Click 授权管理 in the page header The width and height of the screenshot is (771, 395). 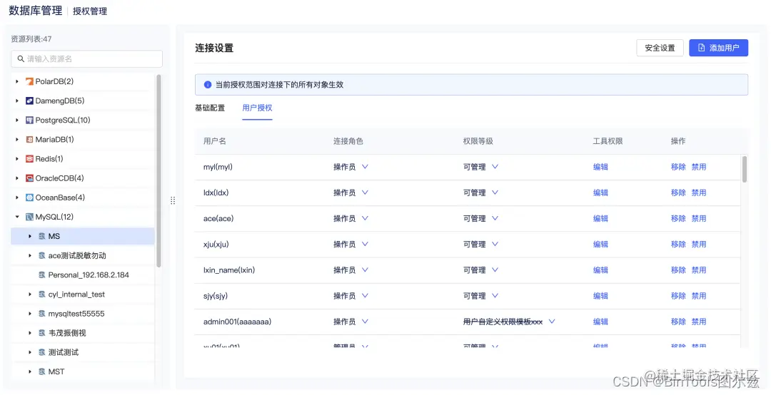coord(90,11)
